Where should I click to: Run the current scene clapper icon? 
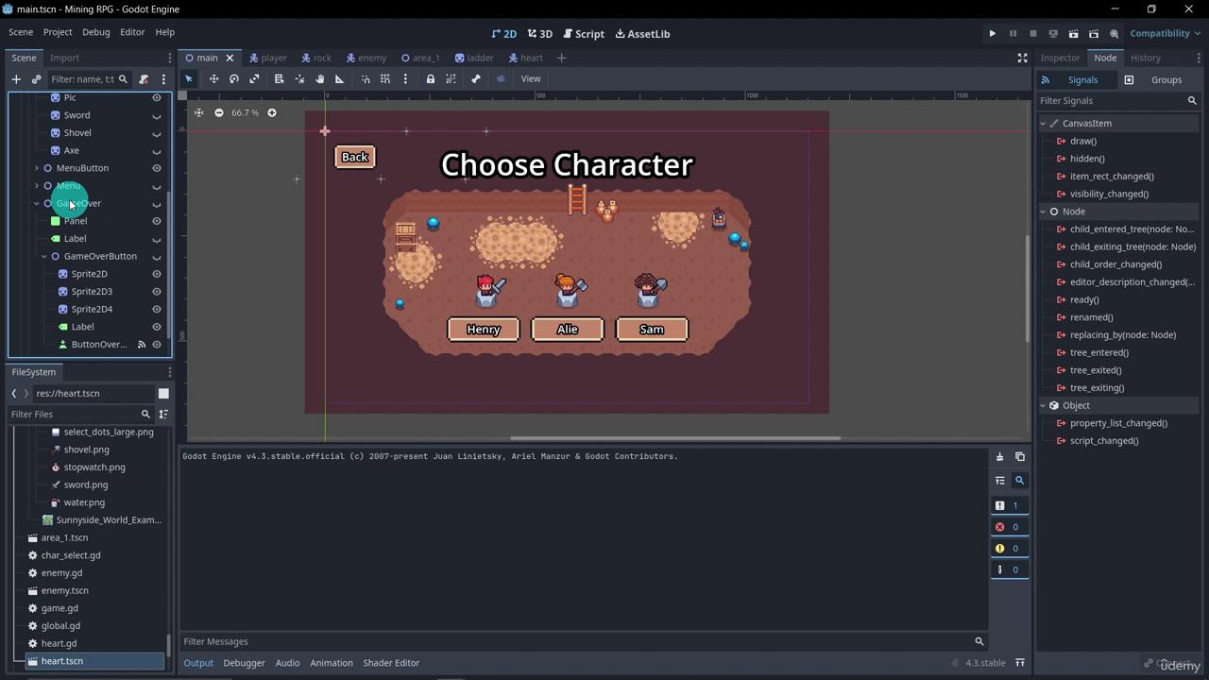pyautogui.click(x=1073, y=34)
